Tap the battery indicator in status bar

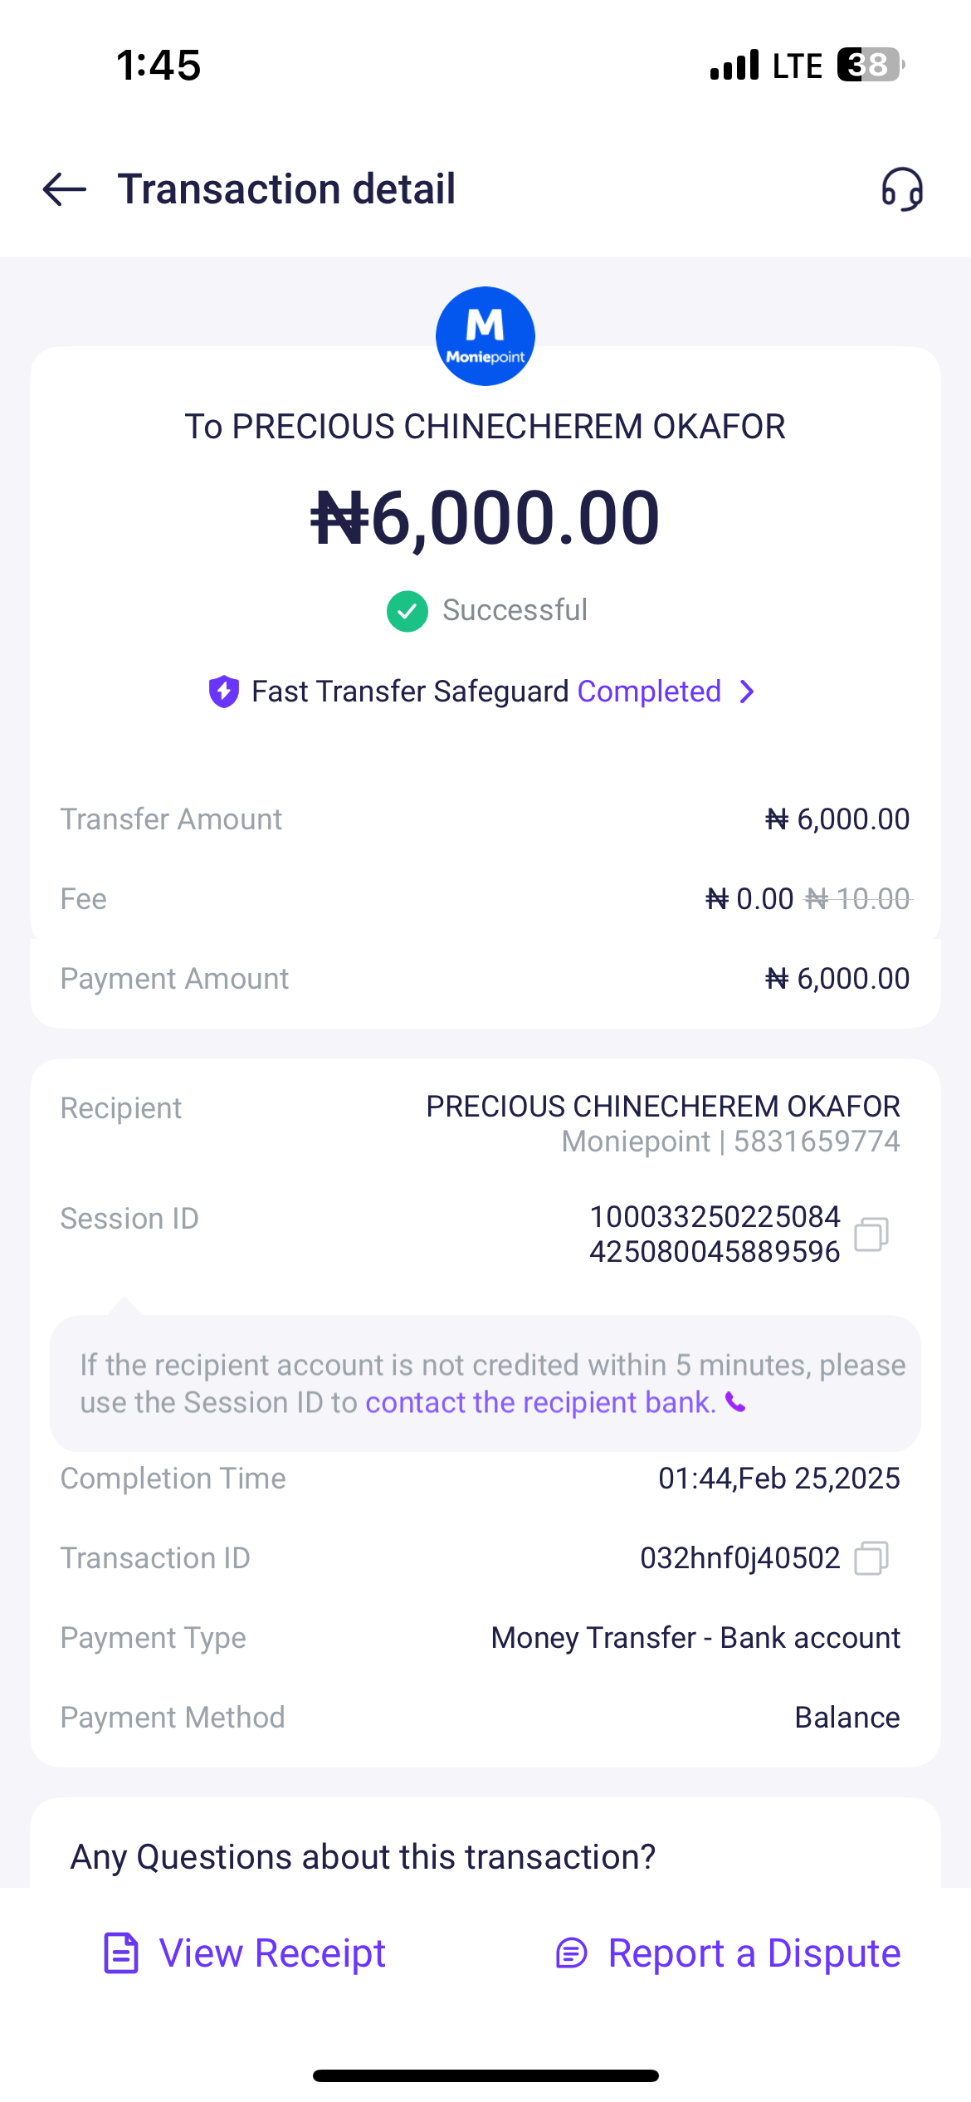[869, 65]
